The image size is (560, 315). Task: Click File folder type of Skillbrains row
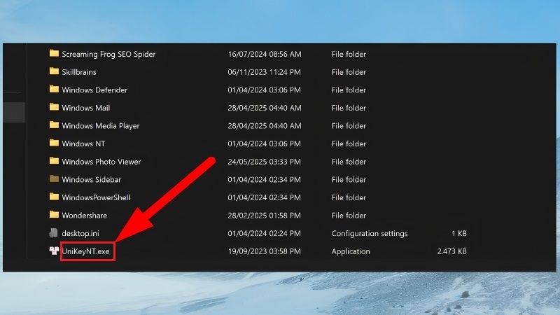(x=349, y=72)
